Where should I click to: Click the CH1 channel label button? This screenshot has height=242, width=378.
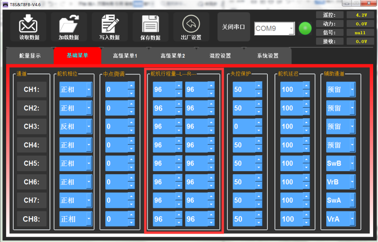(32, 90)
